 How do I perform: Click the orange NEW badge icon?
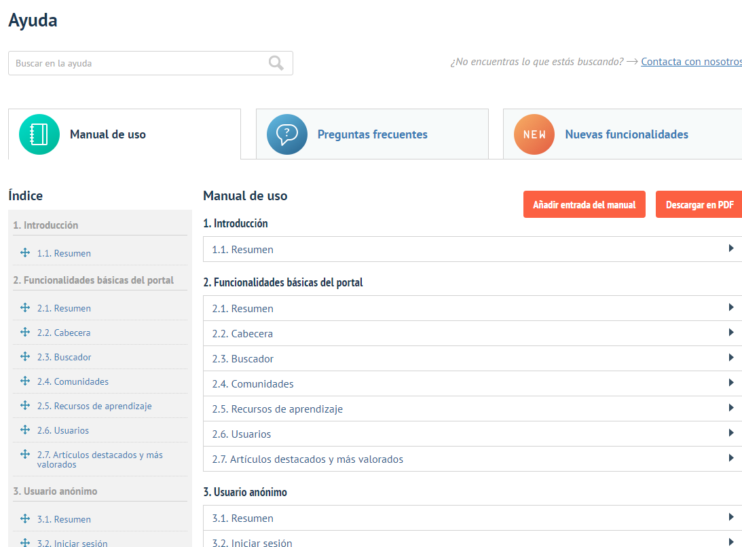point(534,134)
